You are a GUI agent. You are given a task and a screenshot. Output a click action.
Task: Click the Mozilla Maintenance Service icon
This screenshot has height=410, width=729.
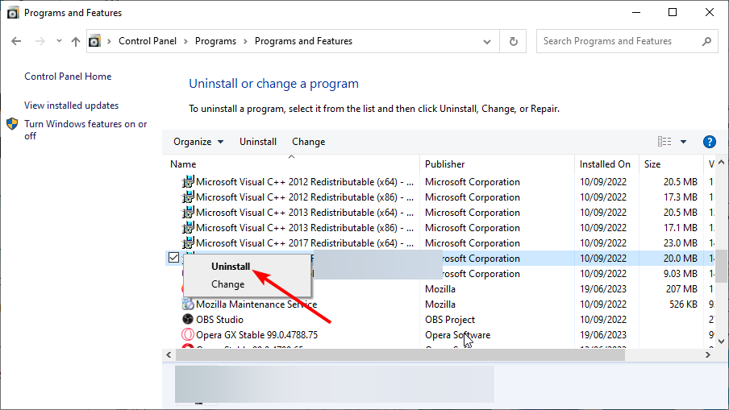click(188, 304)
